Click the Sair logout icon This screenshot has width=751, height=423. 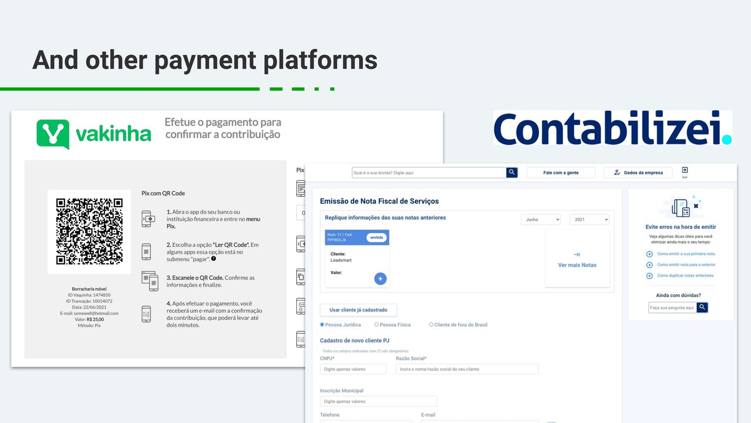click(685, 170)
